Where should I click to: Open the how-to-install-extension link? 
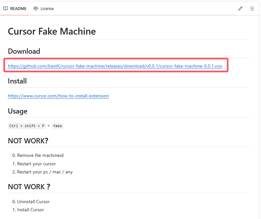click(58, 96)
